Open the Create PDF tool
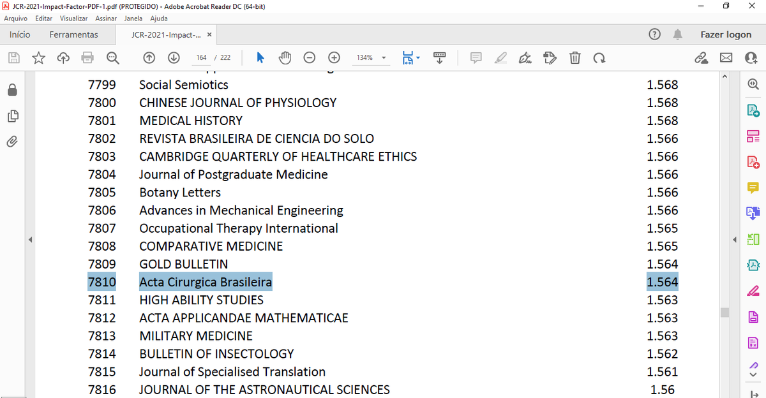Screen dimensions: 766x398 pyautogui.click(x=753, y=162)
